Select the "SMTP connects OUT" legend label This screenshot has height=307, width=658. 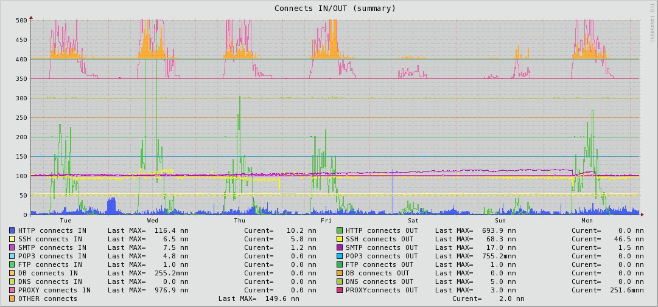[x=382, y=247]
